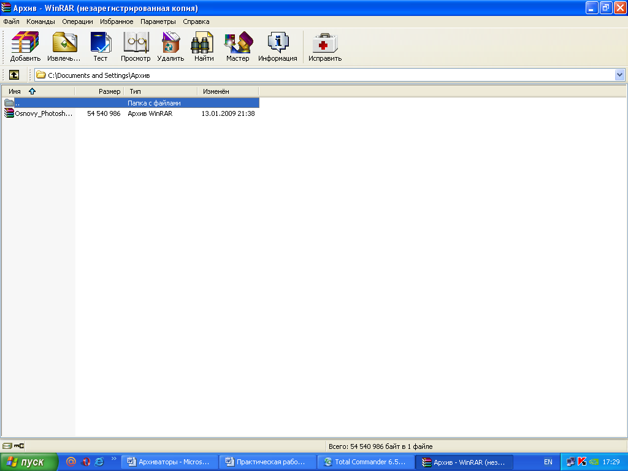
Task: Open the Файл menu
Action: (11, 21)
